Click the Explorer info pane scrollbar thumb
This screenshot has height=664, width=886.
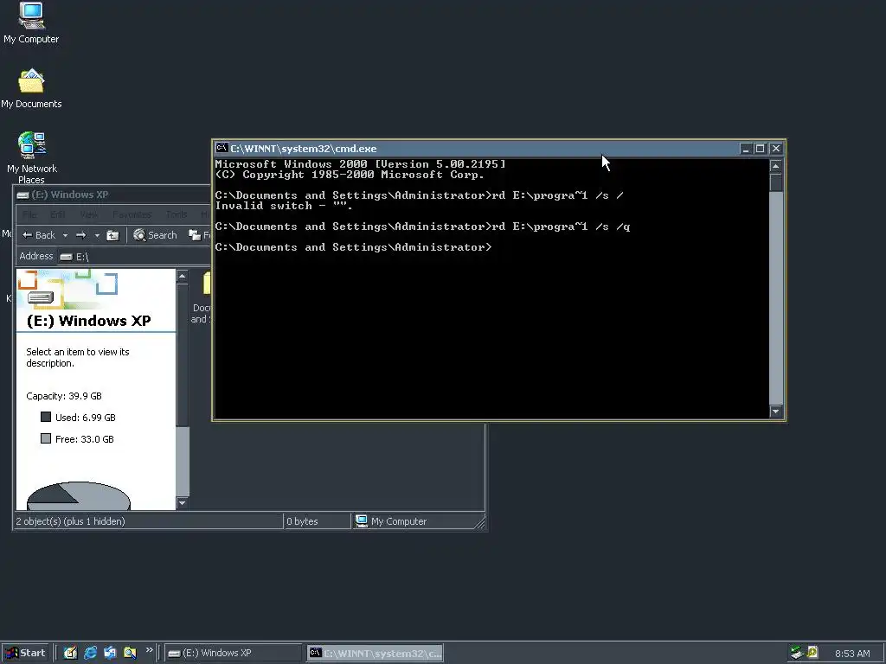click(182, 354)
